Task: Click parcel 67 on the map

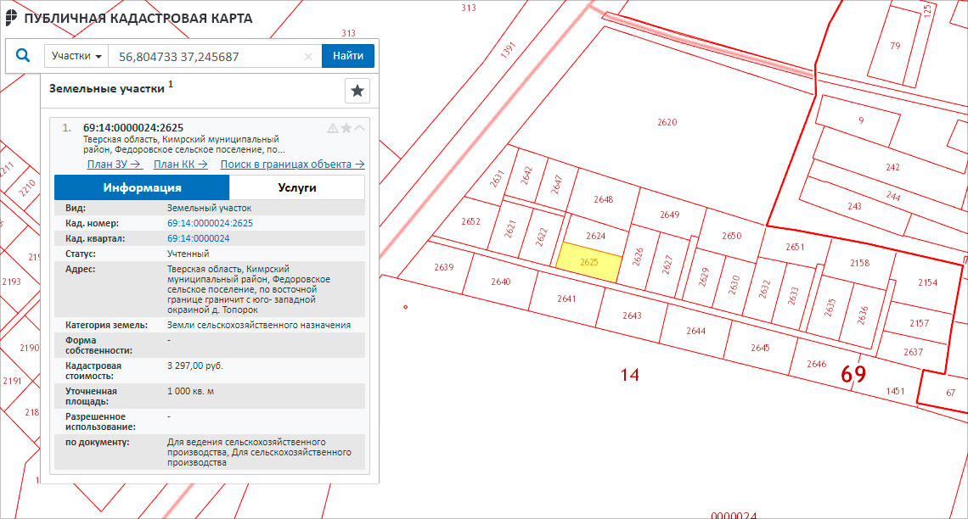Action: pyautogui.click(x=950, y=393)
